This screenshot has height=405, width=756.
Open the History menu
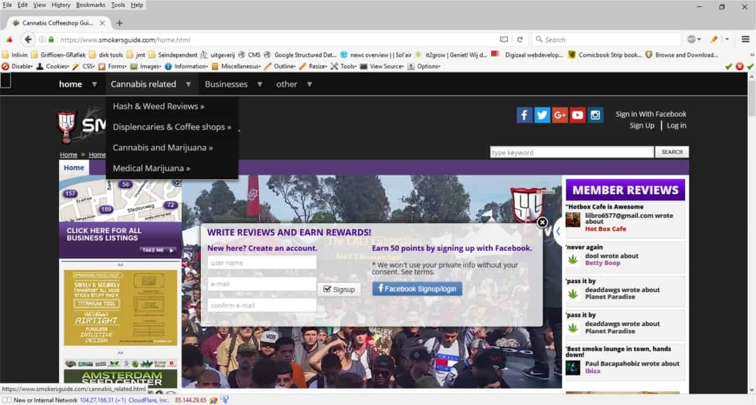(x=61, y=5)
